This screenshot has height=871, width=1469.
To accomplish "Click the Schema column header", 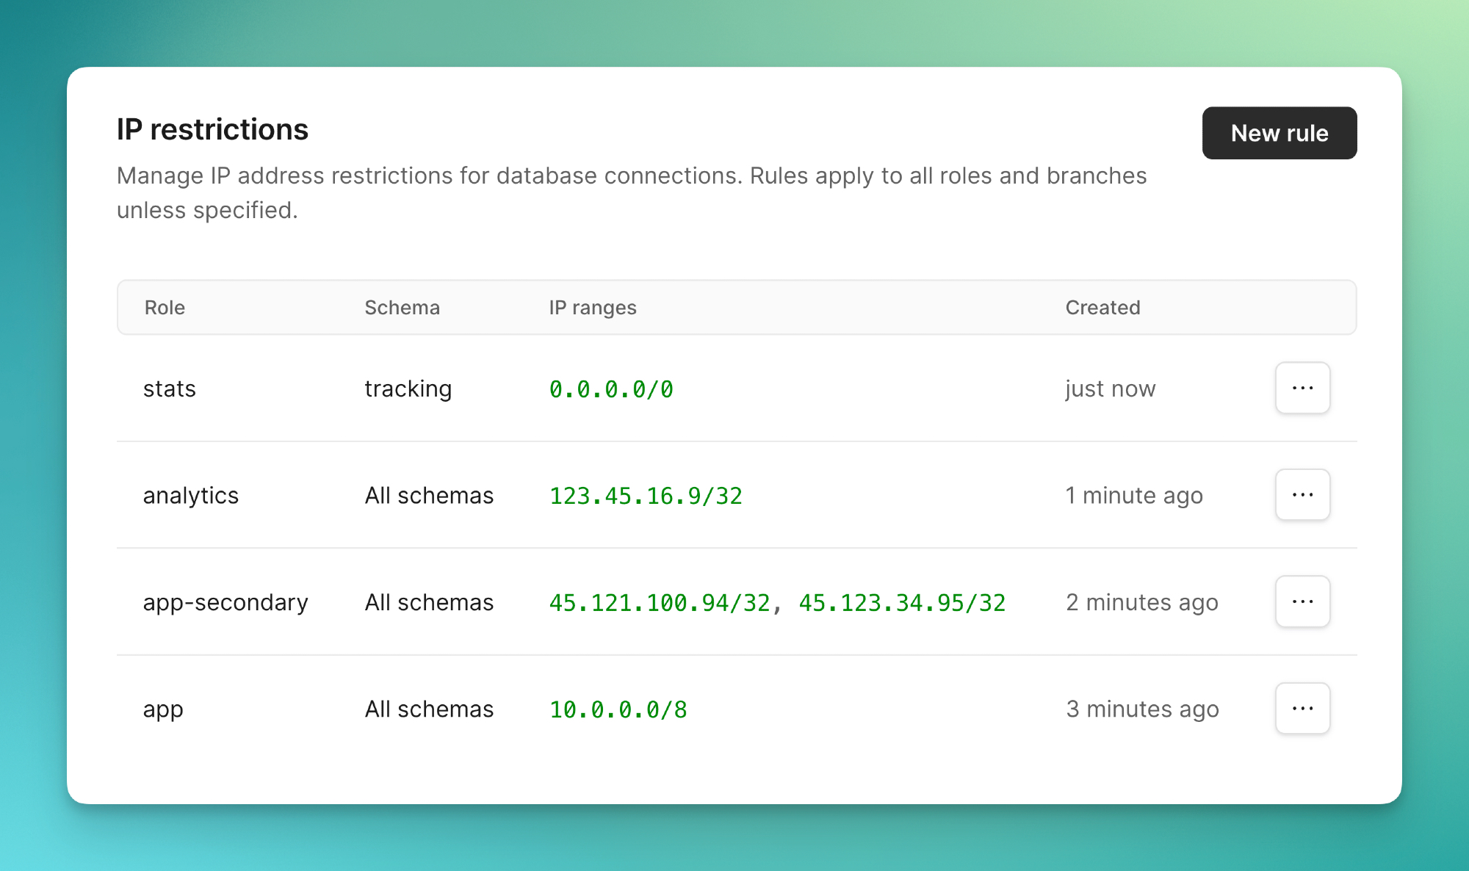I will (x=402, y=308).
